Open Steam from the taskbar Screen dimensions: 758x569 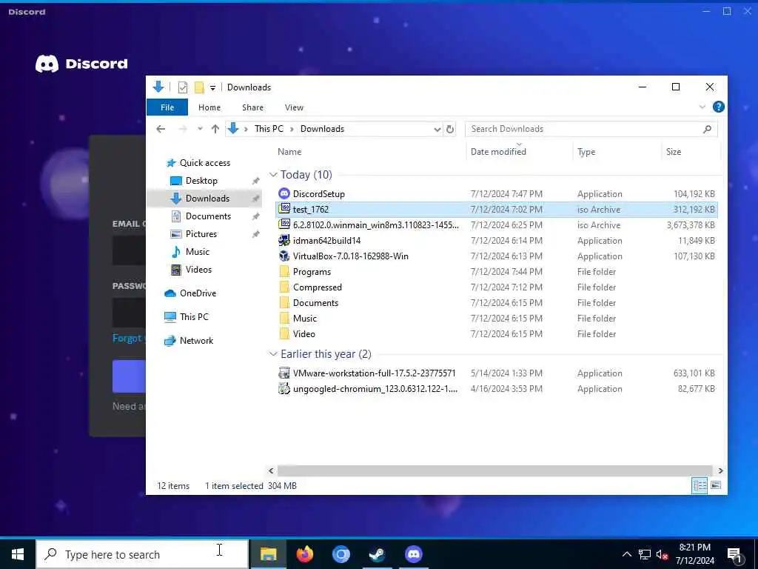pyautogui.click(x=377, y=554)
